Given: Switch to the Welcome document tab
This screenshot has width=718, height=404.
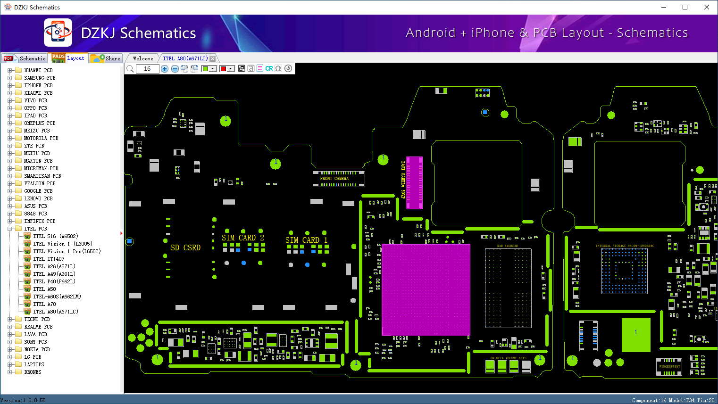Looking at the screenshot, I should coord(143,58).
